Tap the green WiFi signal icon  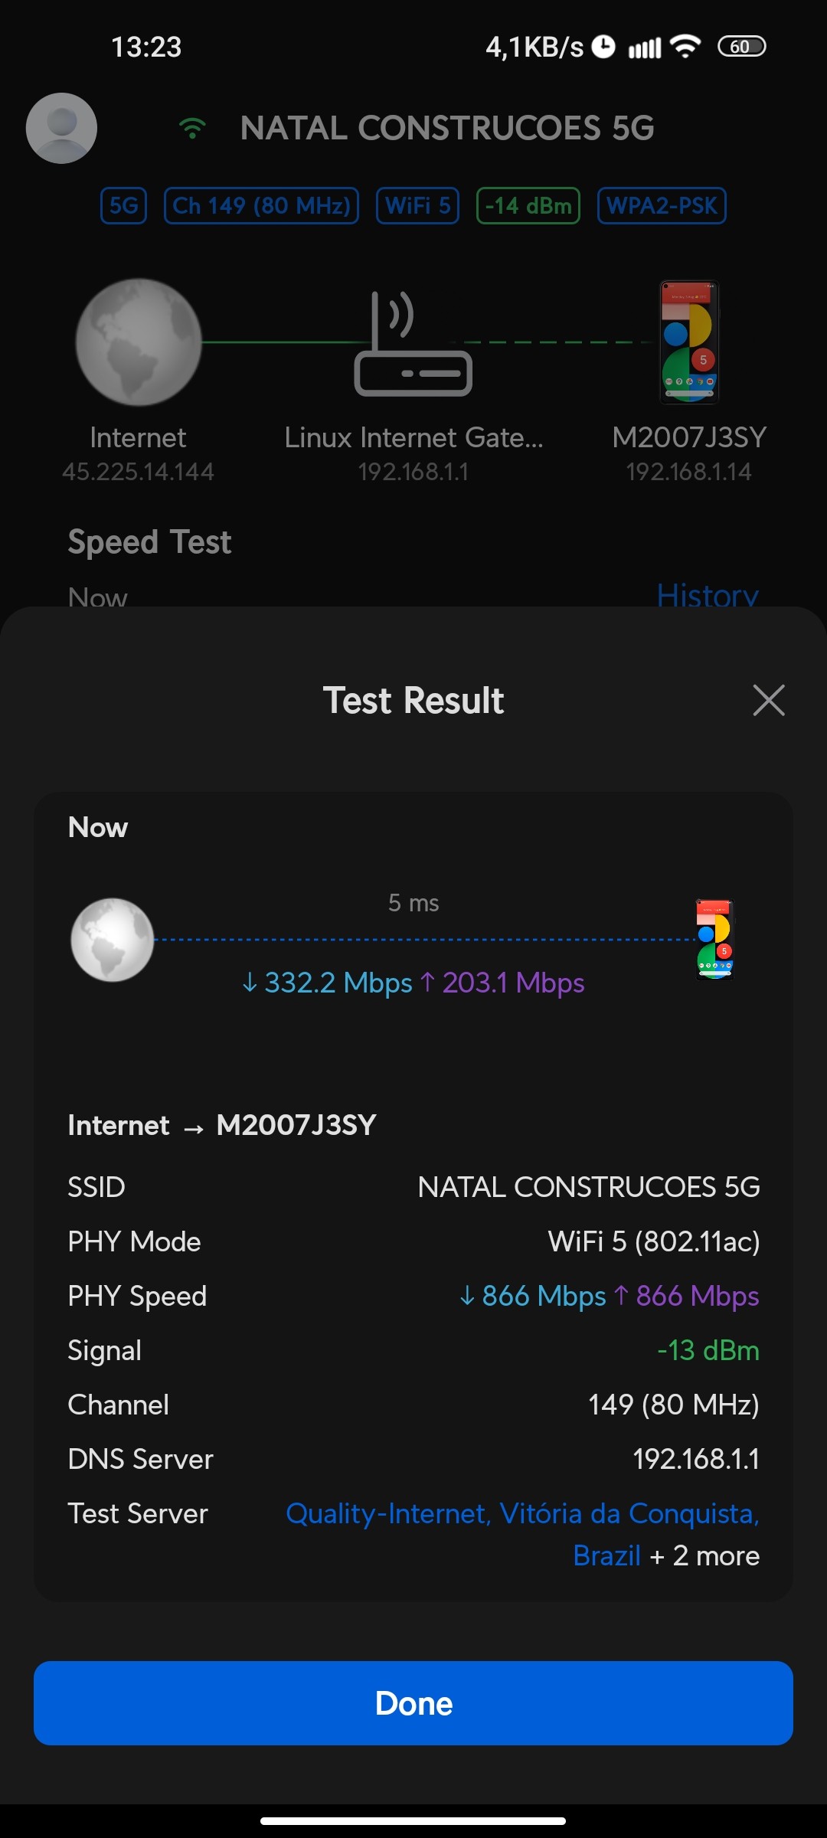[192, 128]
